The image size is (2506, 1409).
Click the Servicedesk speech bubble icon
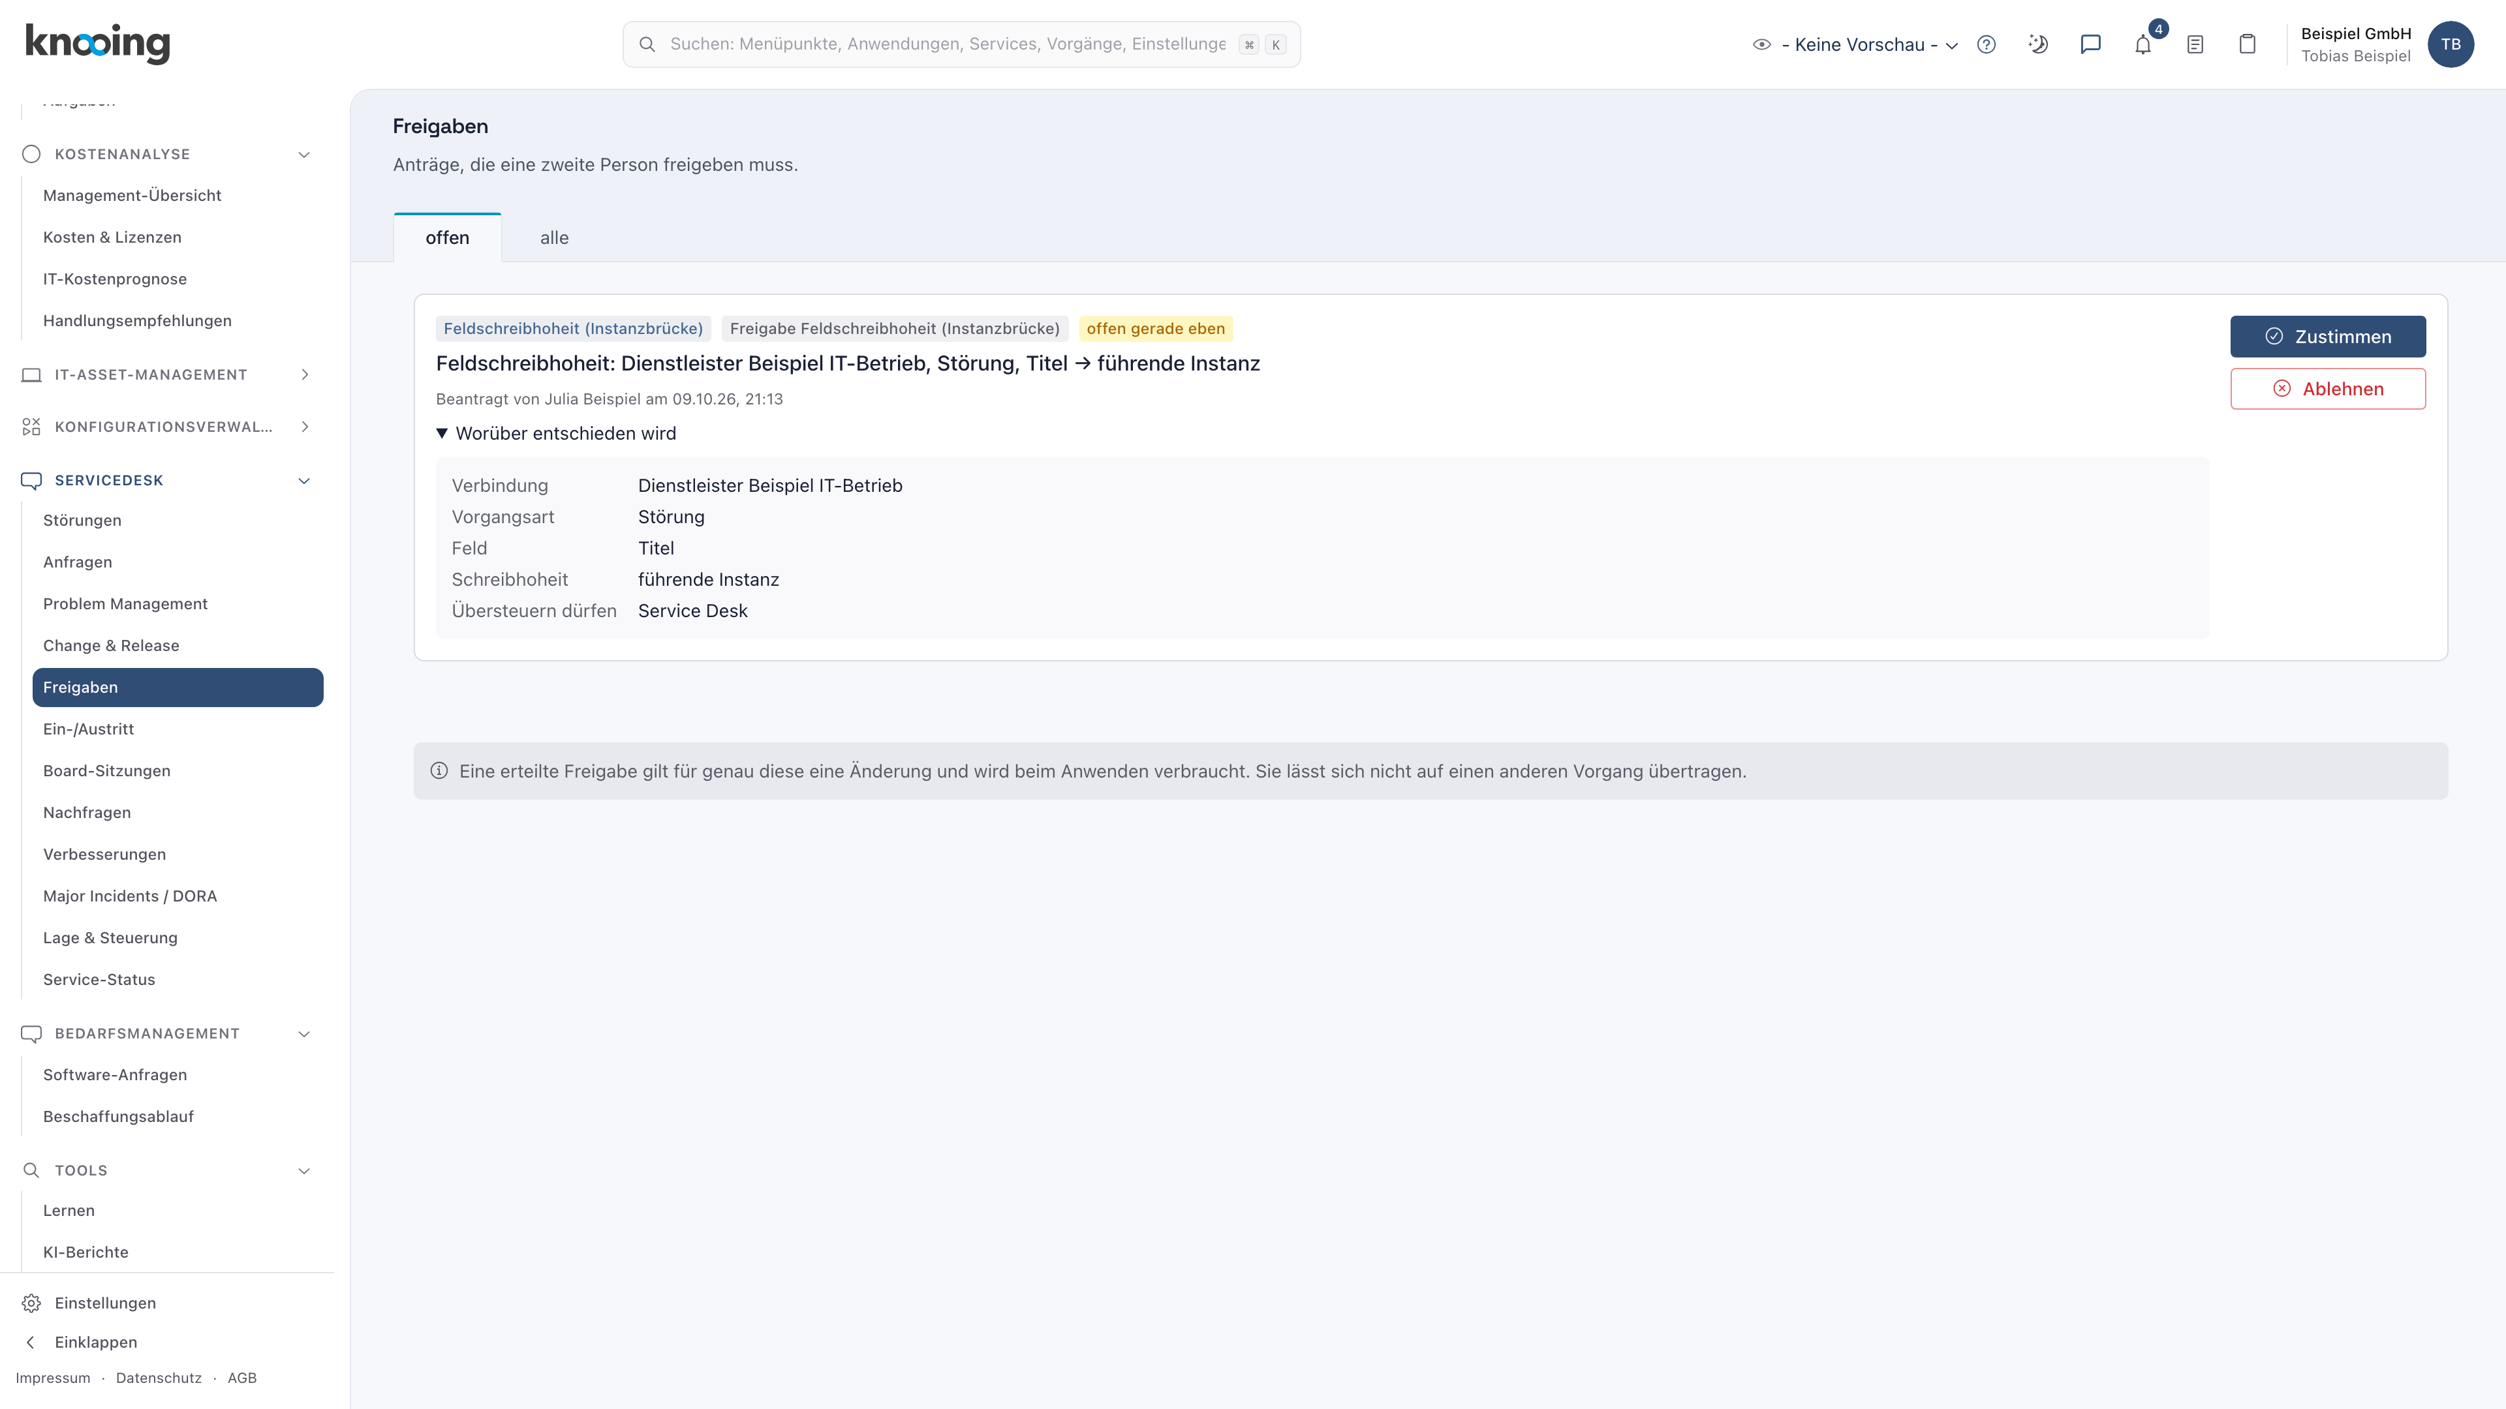tap(31, 480)
